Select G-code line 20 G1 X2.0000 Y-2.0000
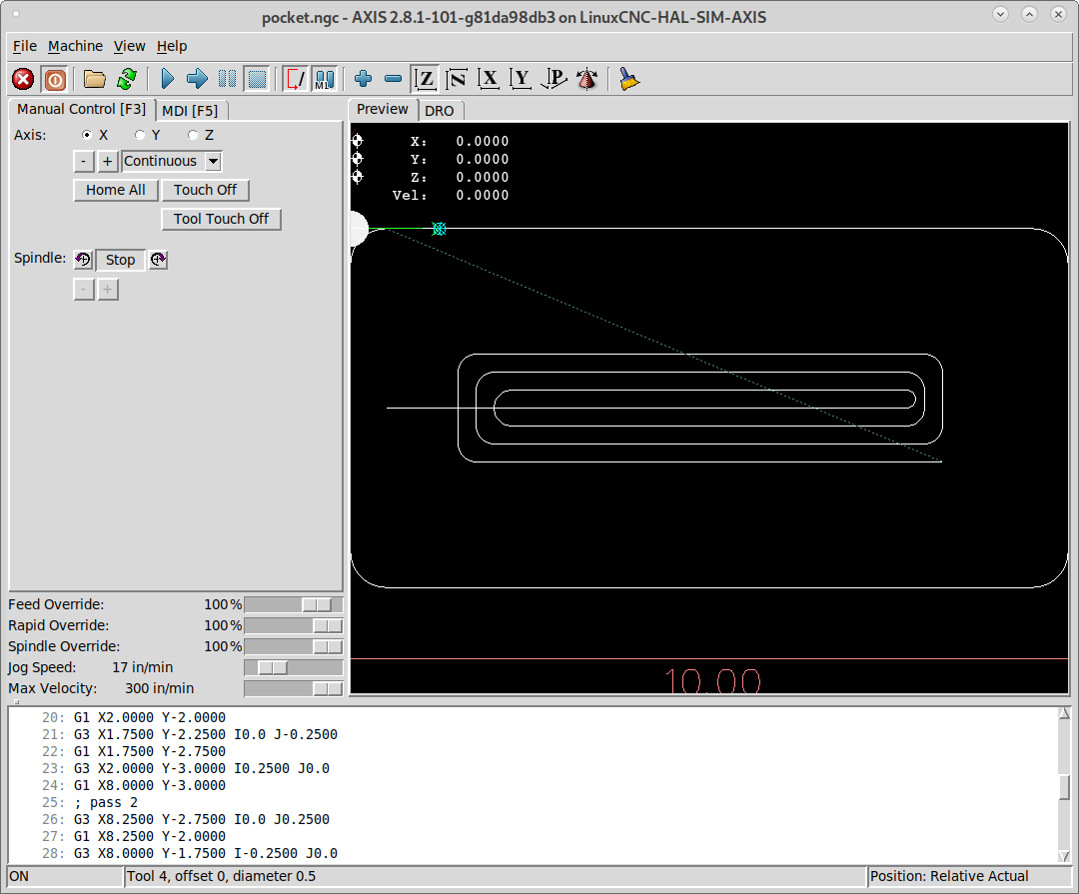 click(149, 718)
